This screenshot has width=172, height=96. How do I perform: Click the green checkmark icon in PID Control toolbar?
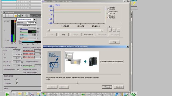pos(19,16)
